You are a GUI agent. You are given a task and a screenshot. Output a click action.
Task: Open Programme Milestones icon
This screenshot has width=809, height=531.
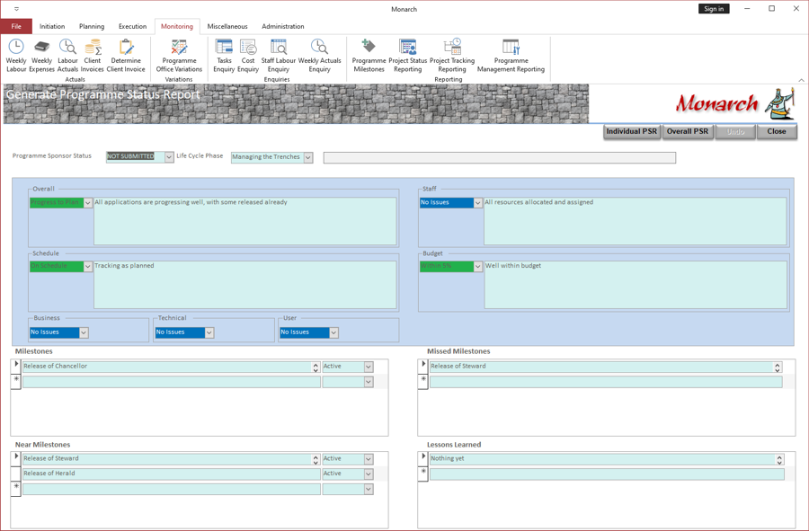pos(369,55)
